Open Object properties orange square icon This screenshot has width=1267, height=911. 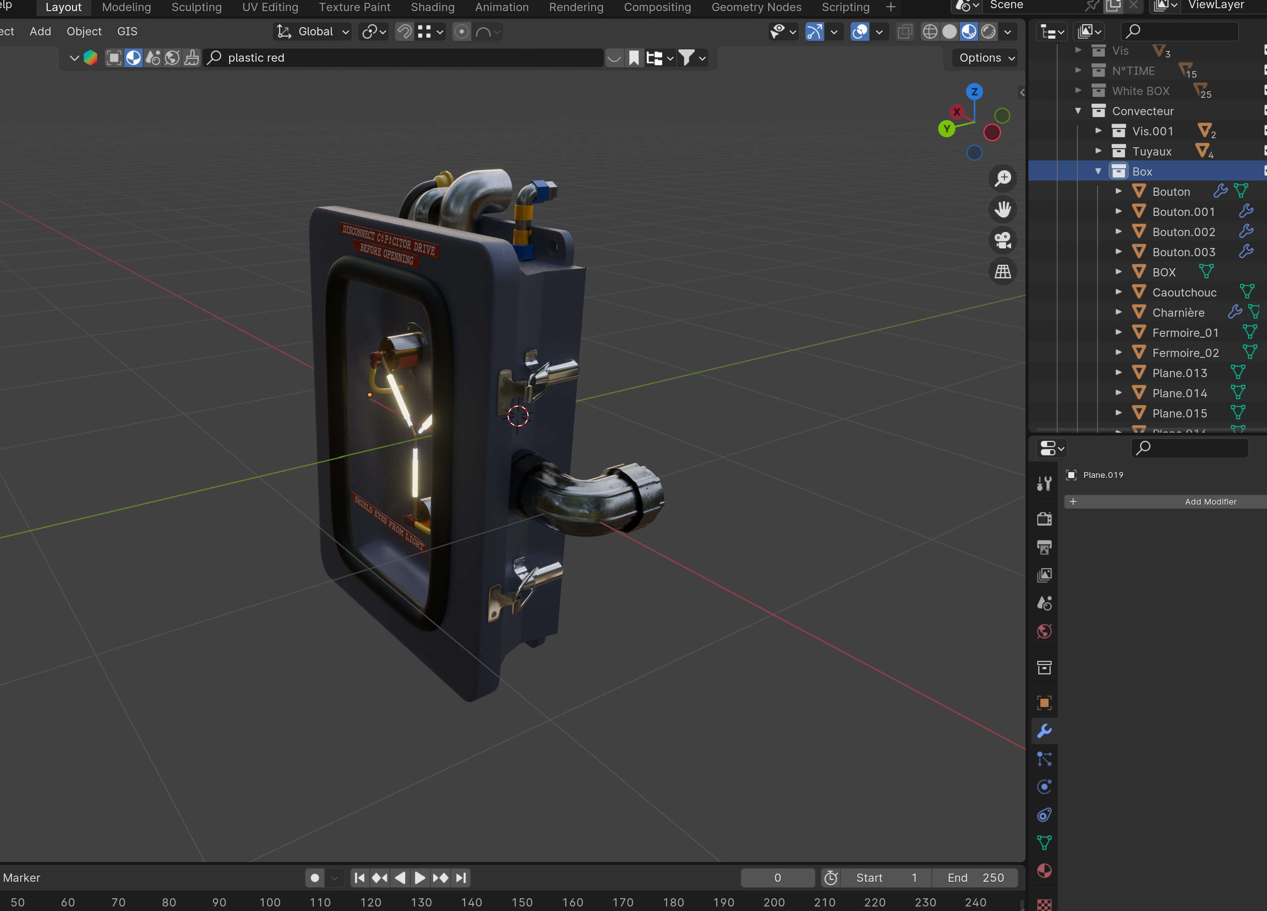pyautogui.click(x=1044, y=702)
